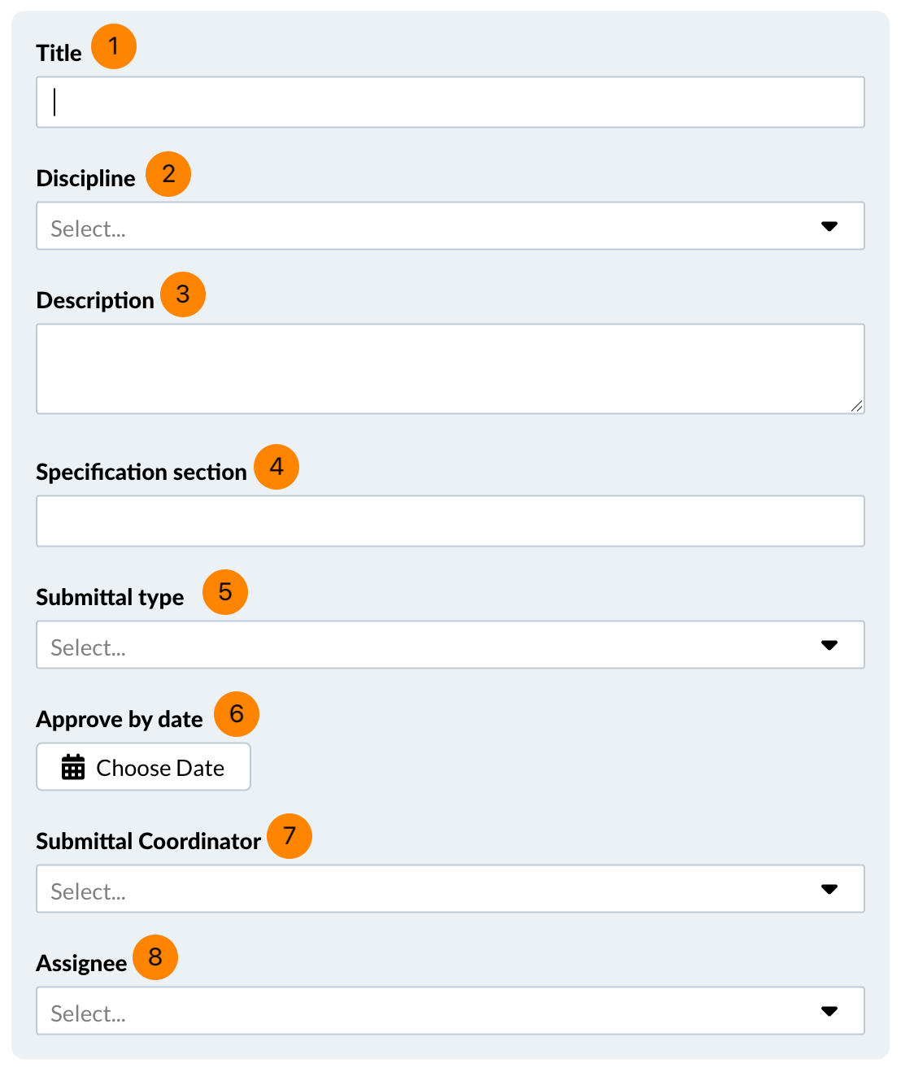Click the Select placeholder in Assignee
Viewport: 901px width, 1072px height.
(88, 1013)
